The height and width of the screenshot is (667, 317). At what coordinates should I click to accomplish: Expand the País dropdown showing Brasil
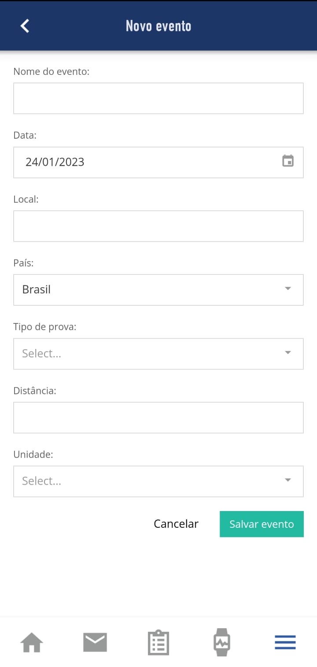click(158, 290)
